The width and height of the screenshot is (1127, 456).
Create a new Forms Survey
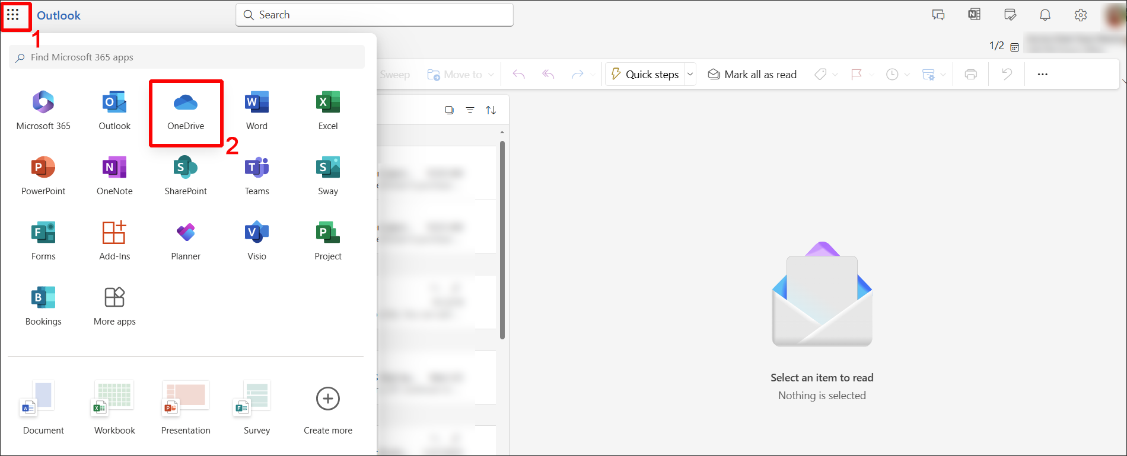click(257, 408)
